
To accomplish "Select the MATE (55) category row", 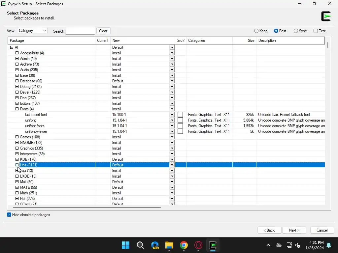I will pos(166,187).
